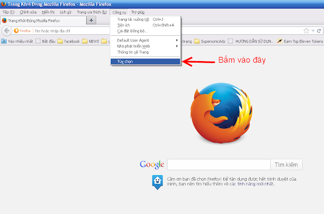Select Tiện ích menu entry
Image resolution: width=324 pixels, height=214 pixels.
[145, 25]
